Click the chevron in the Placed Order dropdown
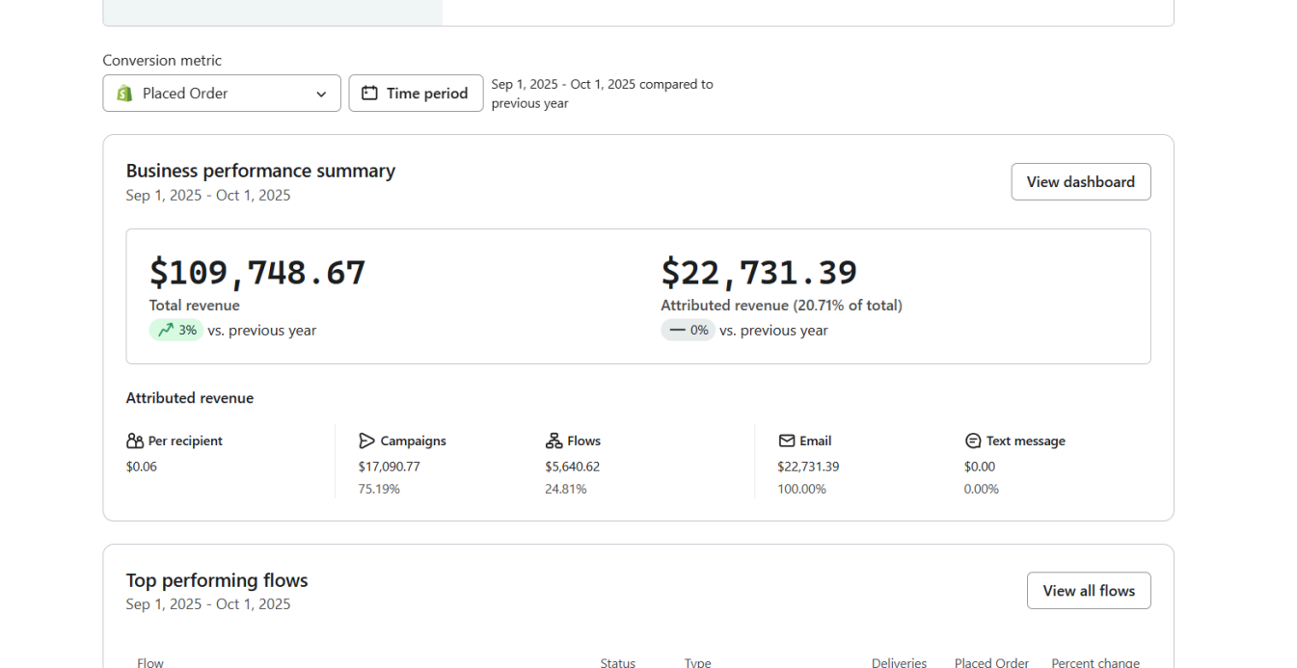 [x=321, y=94]
